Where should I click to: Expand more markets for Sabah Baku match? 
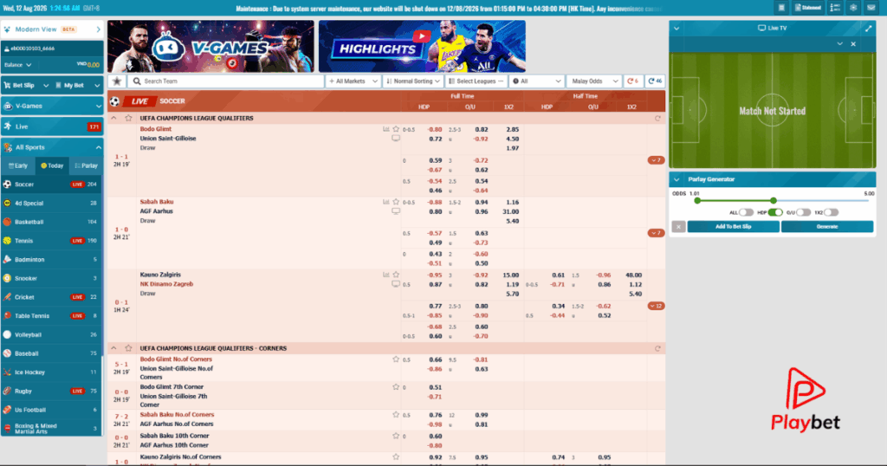point(656,233)
